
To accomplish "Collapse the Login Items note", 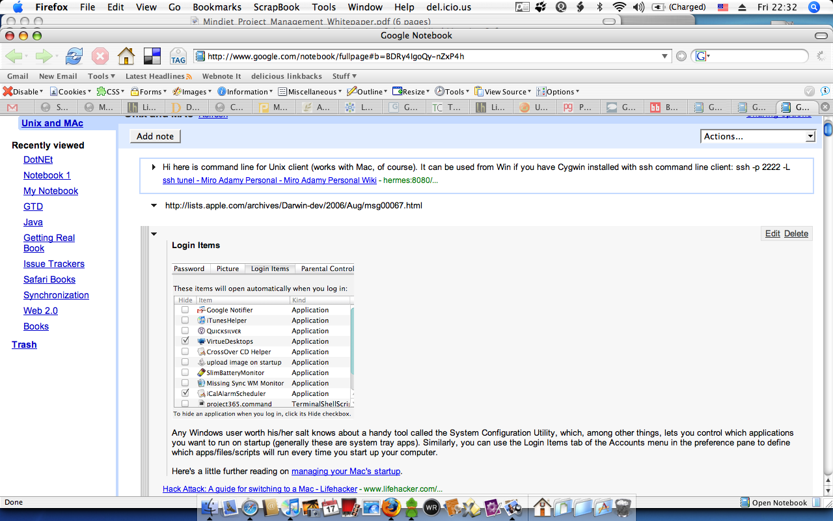I will (154, 234).
